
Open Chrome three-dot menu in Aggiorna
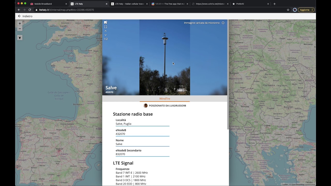pyautogui.click(x=312, y=10)
